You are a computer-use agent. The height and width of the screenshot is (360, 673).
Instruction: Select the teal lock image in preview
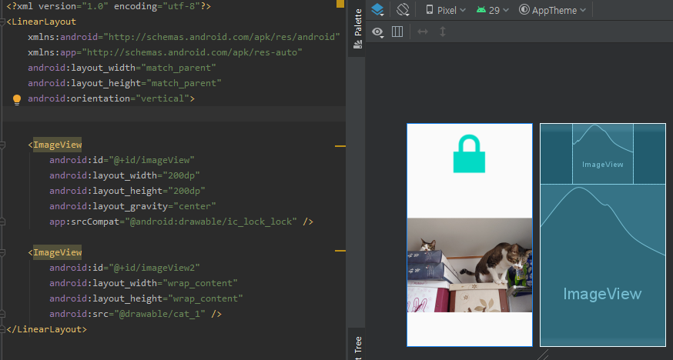pyautogui.click(x=470, y=154)
